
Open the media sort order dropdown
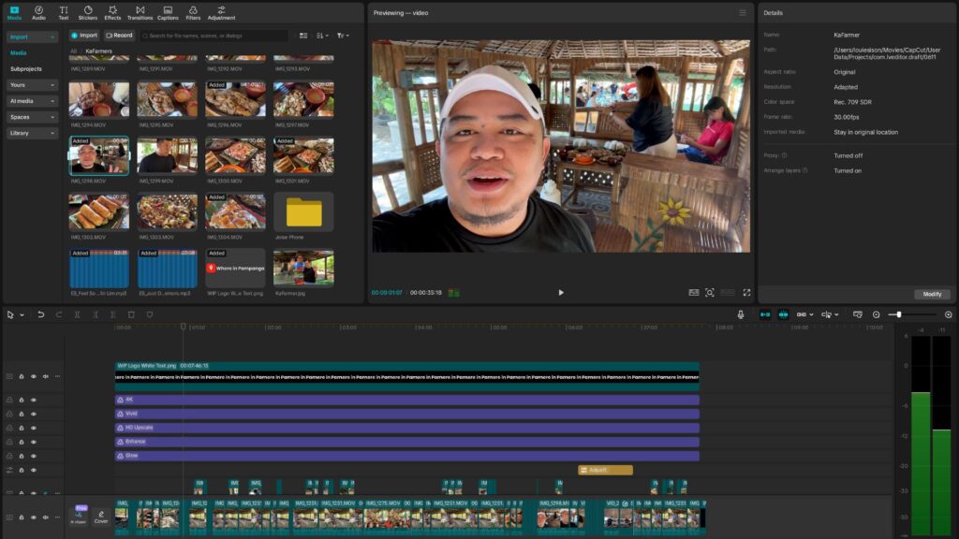[323, 35]
